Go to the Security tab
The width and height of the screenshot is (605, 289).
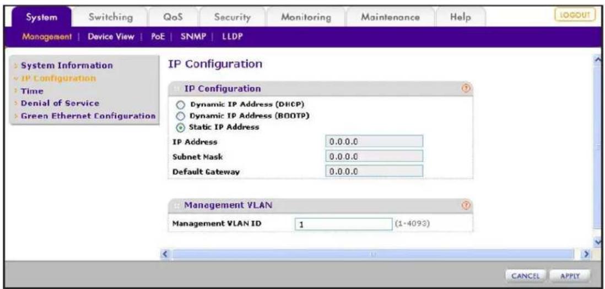click(232, 18)
